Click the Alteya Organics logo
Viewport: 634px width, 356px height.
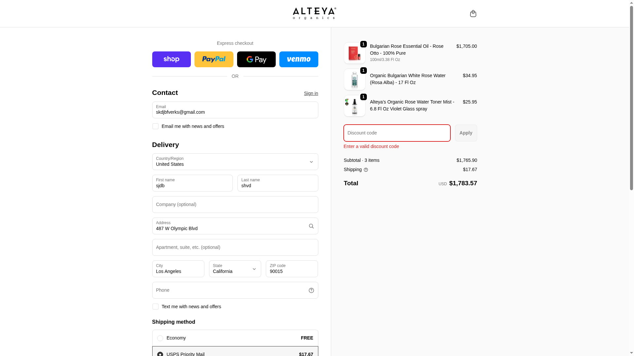[x=314, y=14]
